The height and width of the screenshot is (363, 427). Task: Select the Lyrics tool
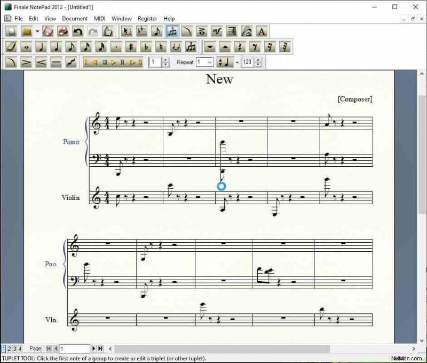tap(247, 32)
